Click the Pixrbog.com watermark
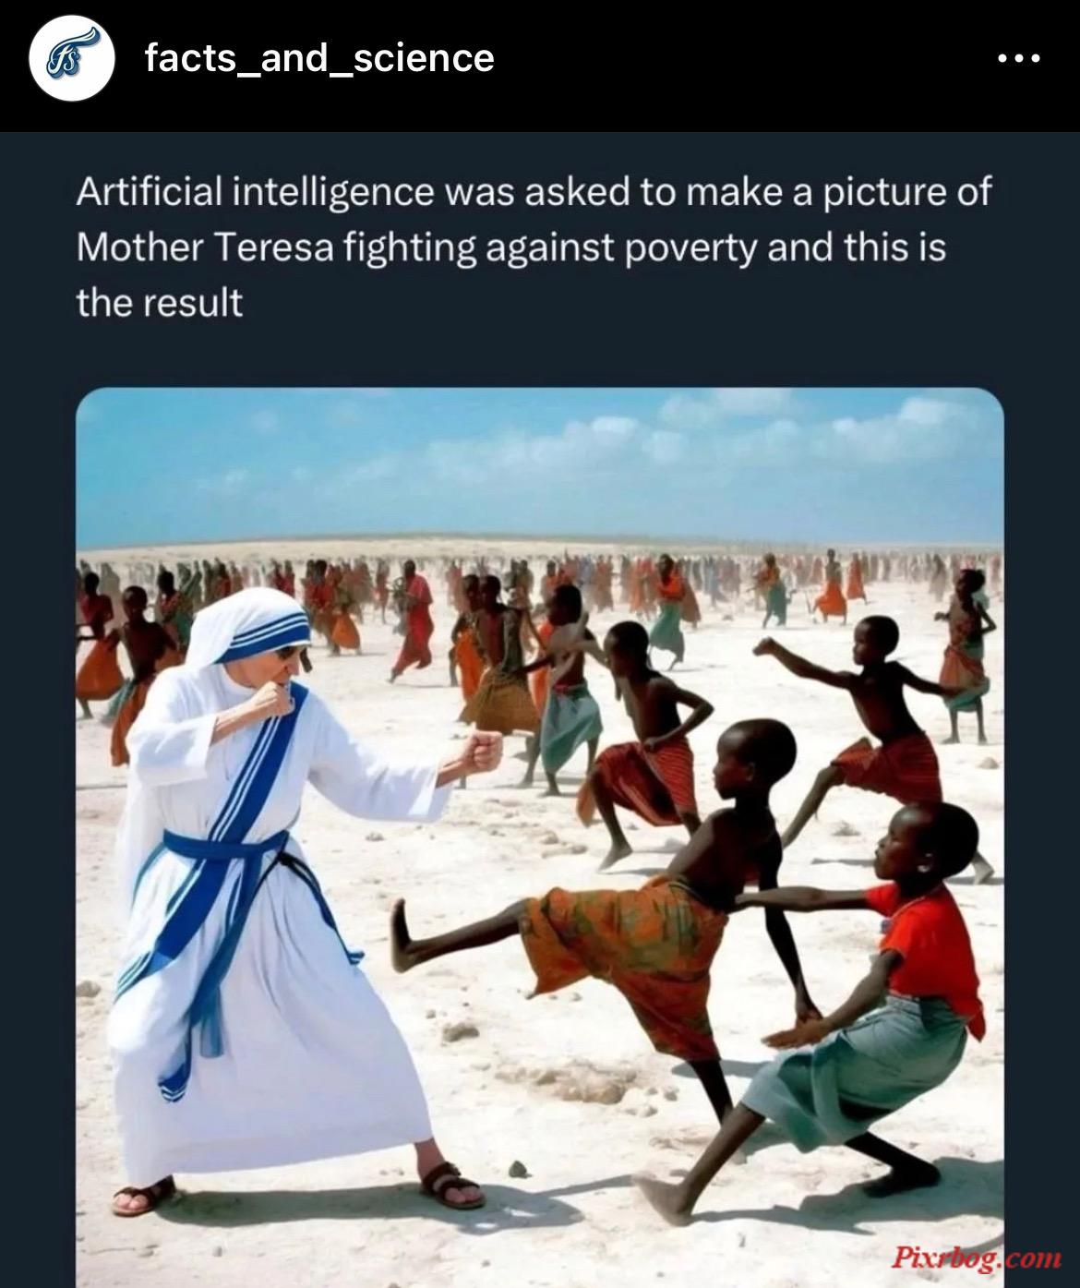Viewport: 1080px width, 1288px height. coord(976,1258)
